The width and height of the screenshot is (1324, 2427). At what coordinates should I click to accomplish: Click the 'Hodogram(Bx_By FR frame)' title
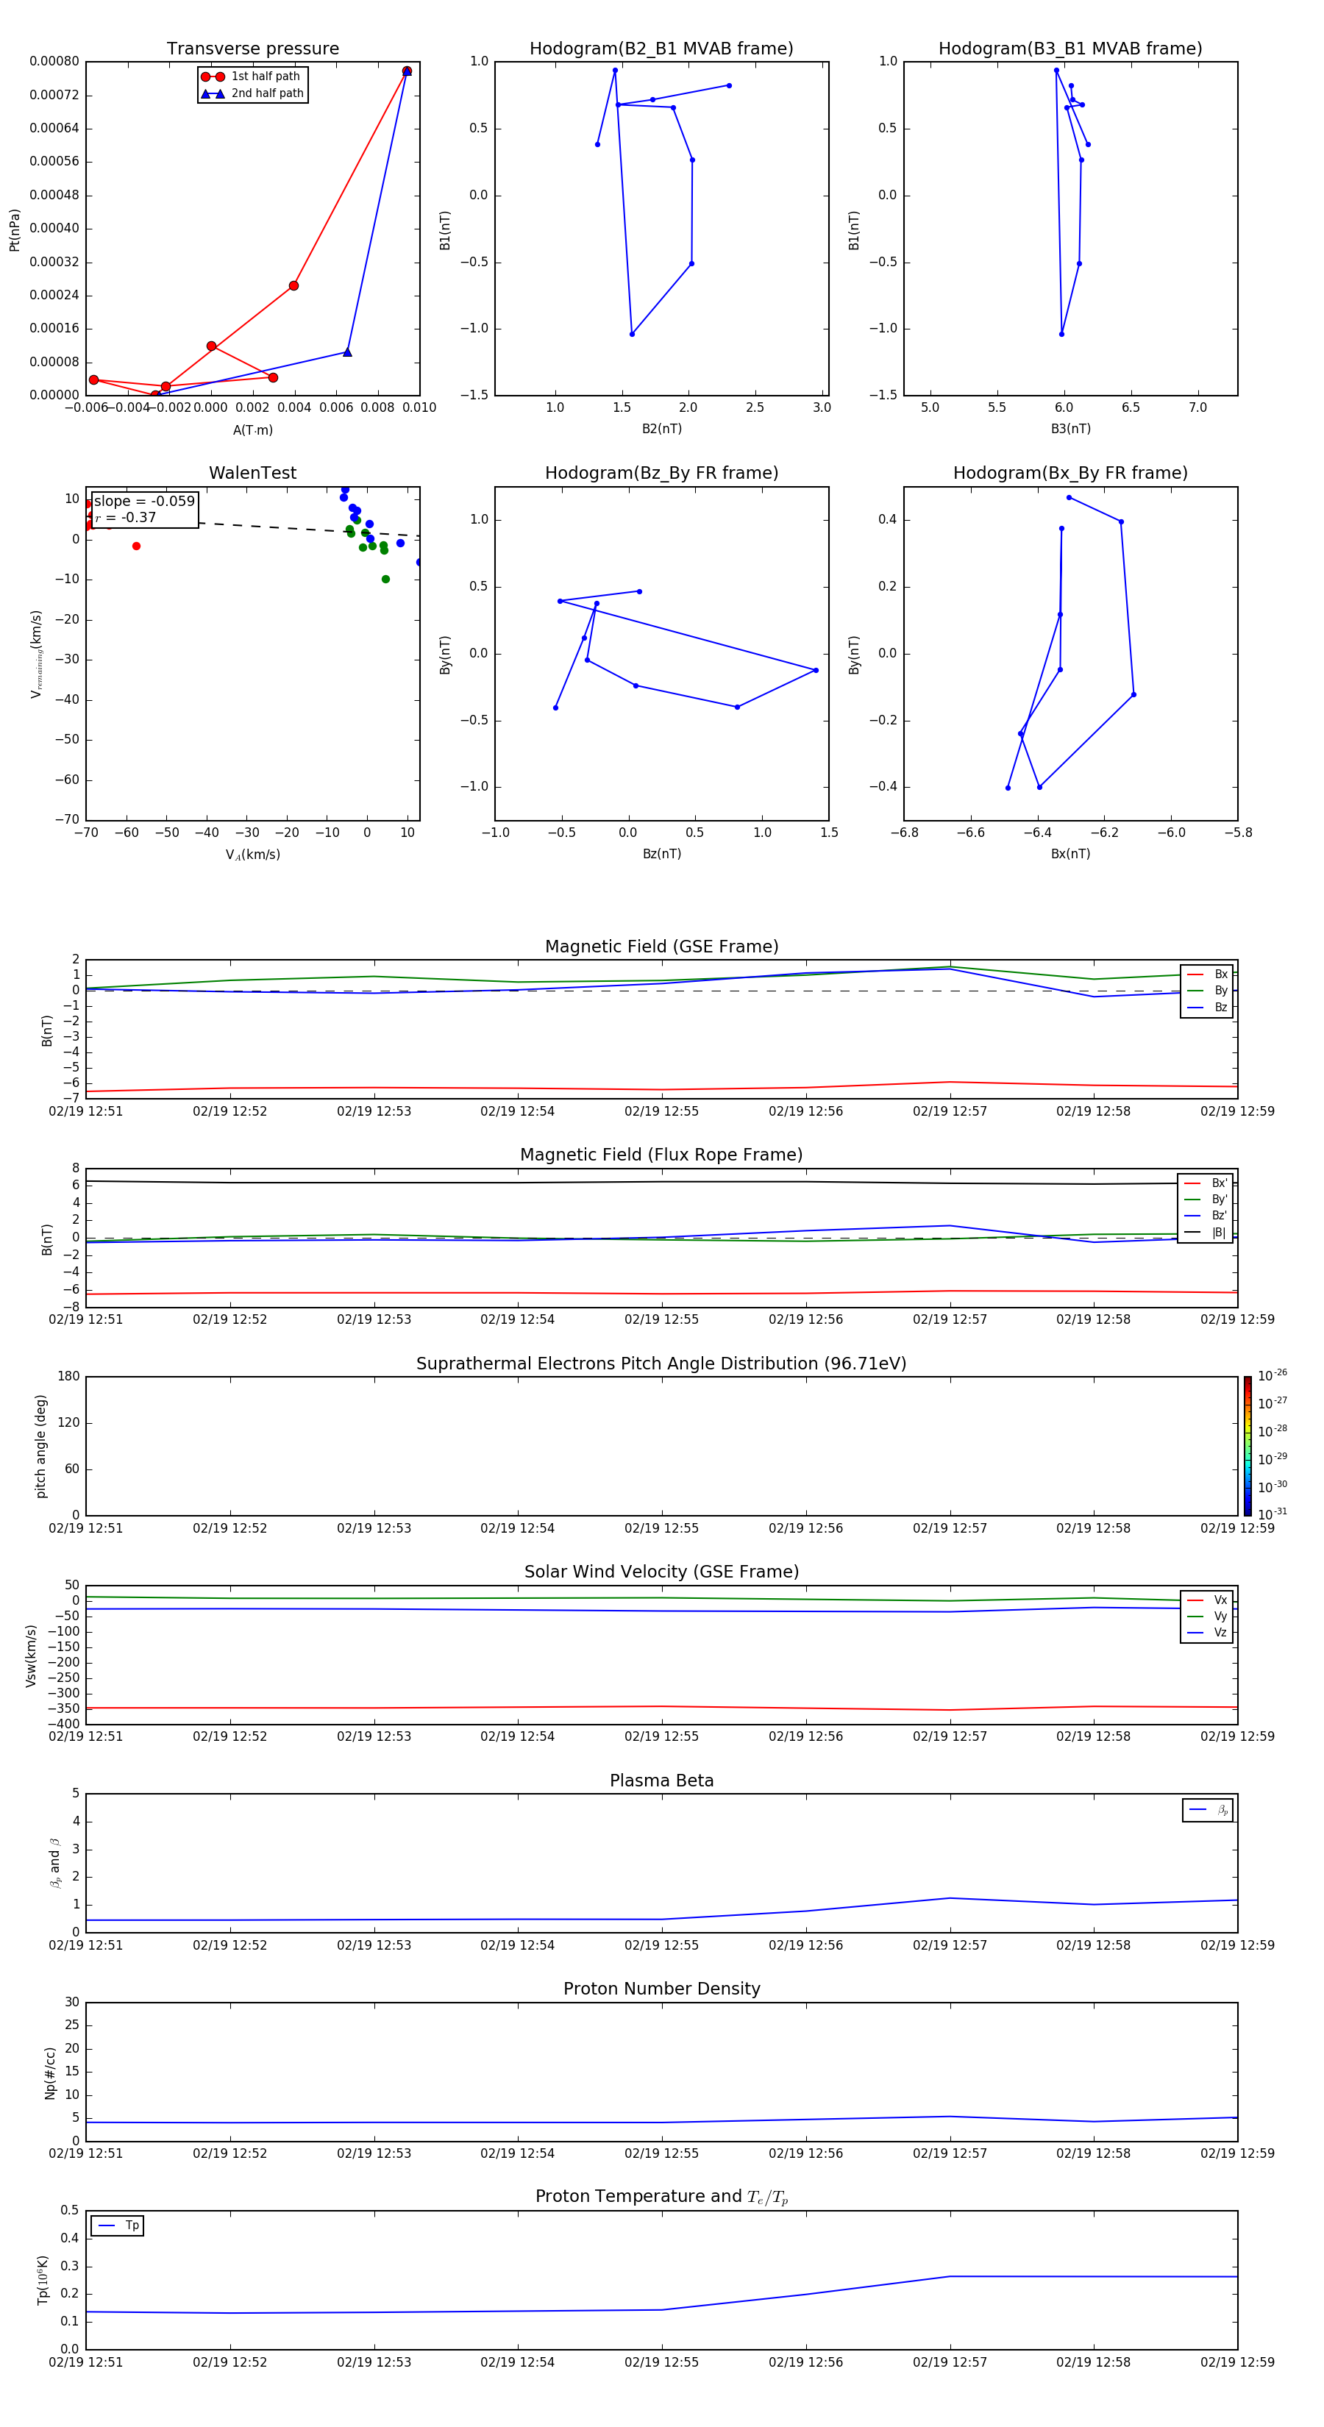tap(1070, 473)
